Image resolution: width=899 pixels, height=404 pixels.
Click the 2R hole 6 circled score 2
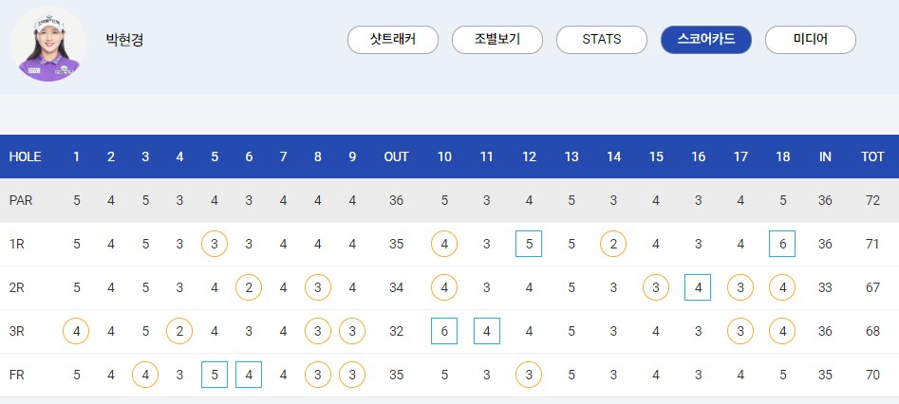pyautogui.click(x=249, y=287)
